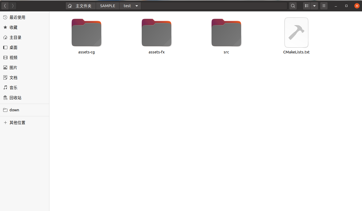Screen dimensions: 362x211
Task: Open the hamburger main menu
Action: 324,6
